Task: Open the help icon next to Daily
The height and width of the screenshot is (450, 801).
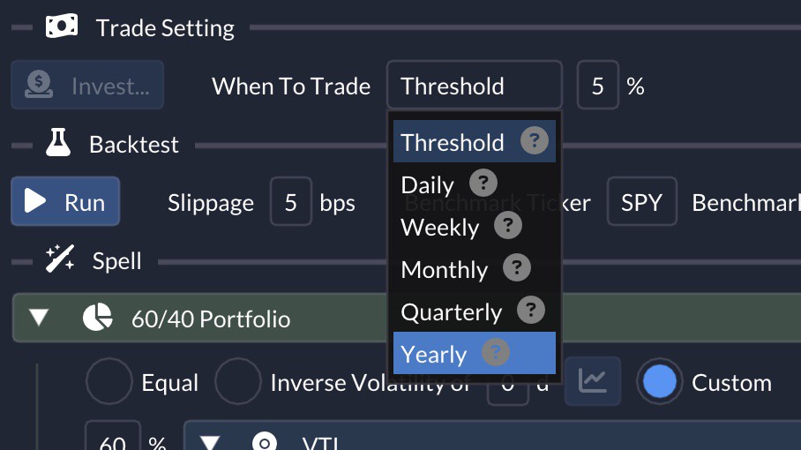Action: [x=483, y=183]
